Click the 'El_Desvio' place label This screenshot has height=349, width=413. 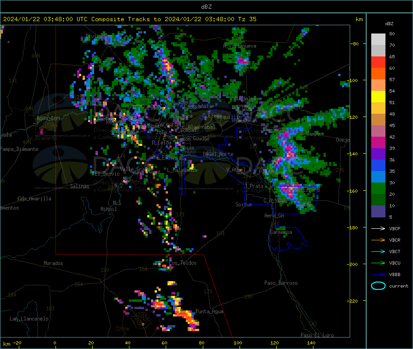point(107,174)
